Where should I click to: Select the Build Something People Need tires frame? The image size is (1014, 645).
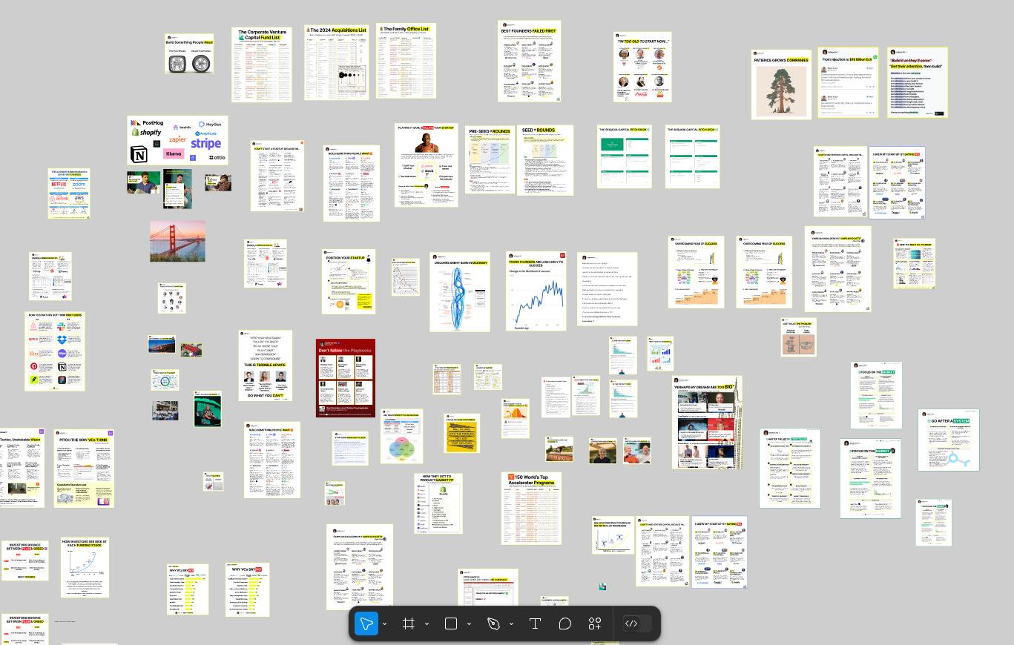pyautogui.click(x=189, y=53)
